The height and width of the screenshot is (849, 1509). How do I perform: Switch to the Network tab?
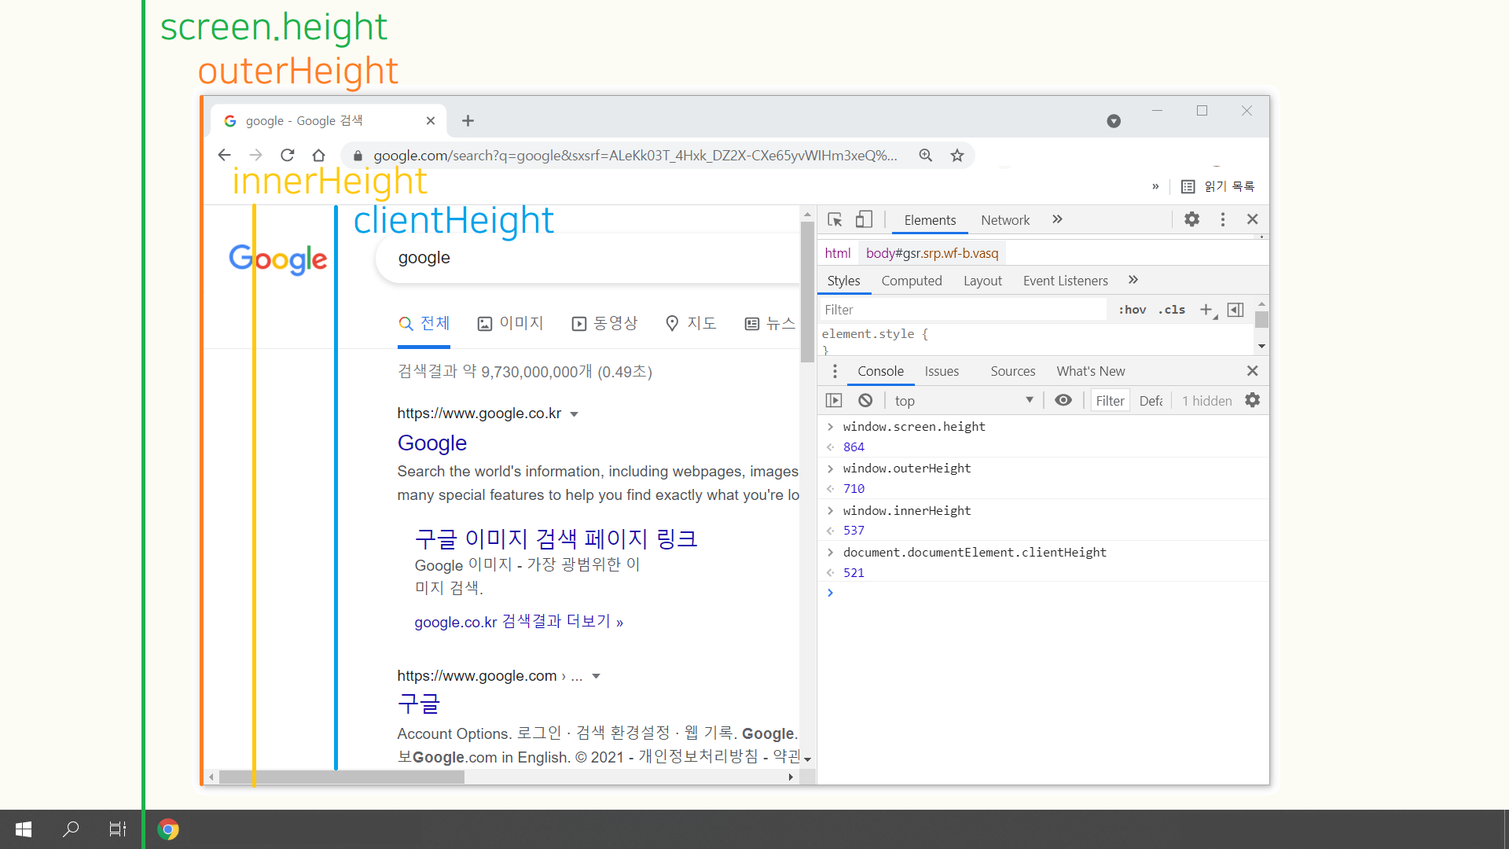pyautogui.click(x=1004, y=220)
